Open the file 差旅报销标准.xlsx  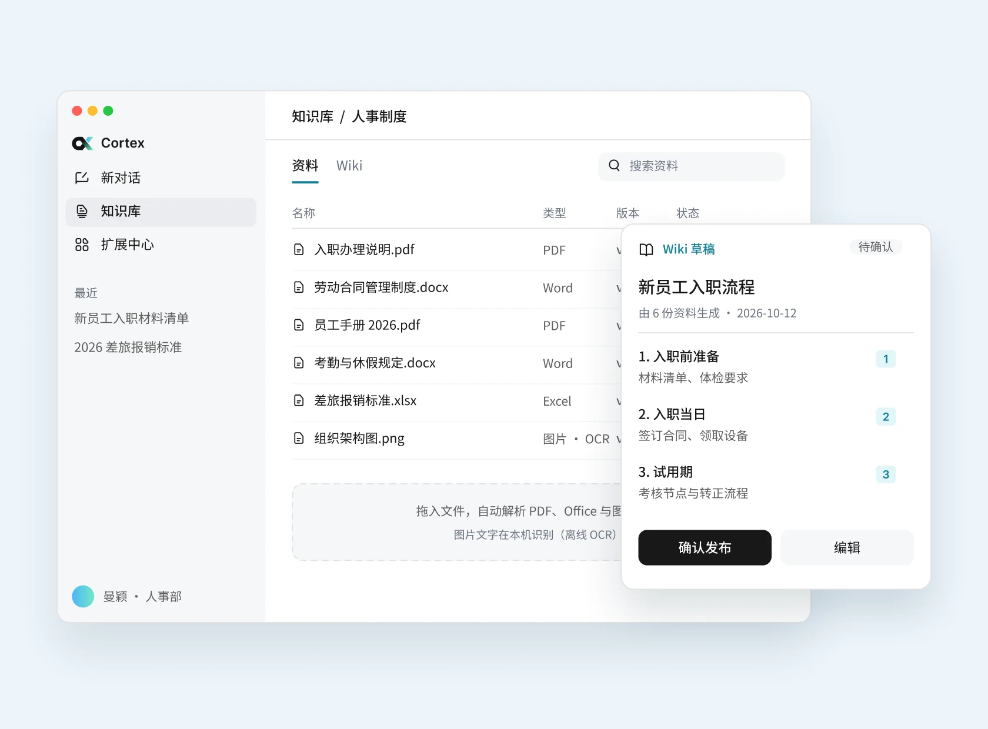click(365, 400)
